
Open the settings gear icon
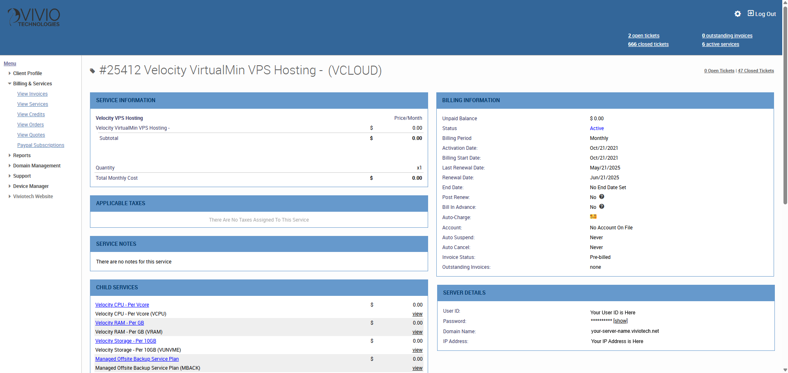[x=737, y=14]
